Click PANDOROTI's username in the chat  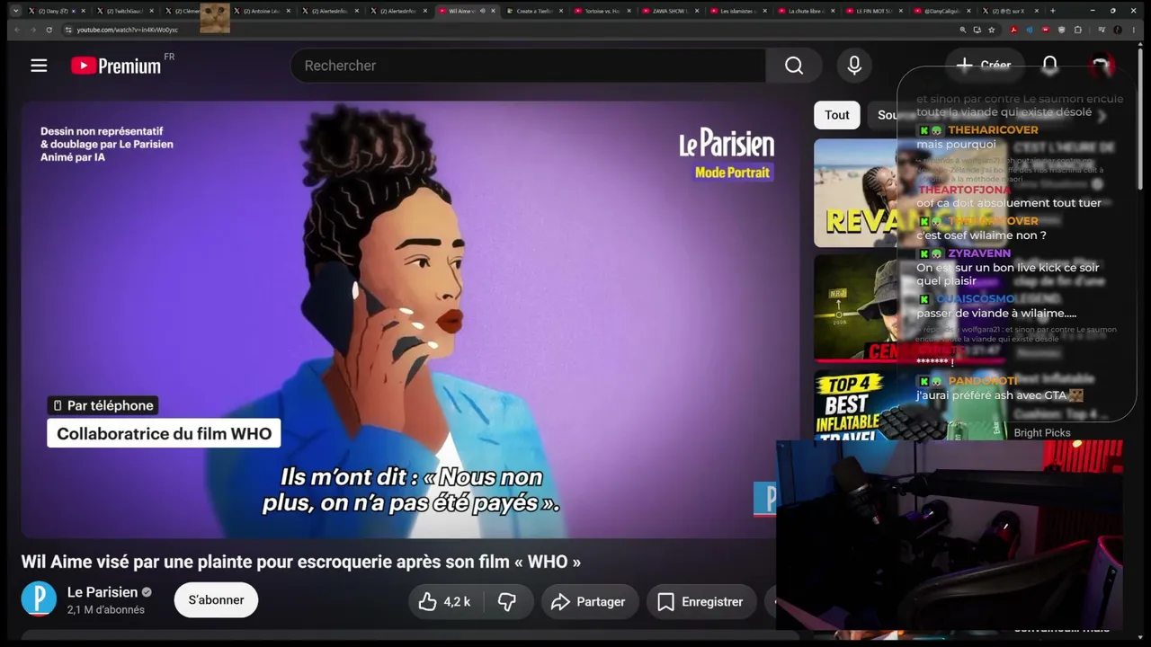tap(983, 381)
